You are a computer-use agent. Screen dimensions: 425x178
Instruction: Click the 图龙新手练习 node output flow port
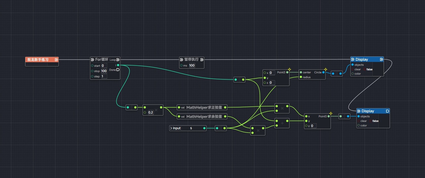point(56,60)
